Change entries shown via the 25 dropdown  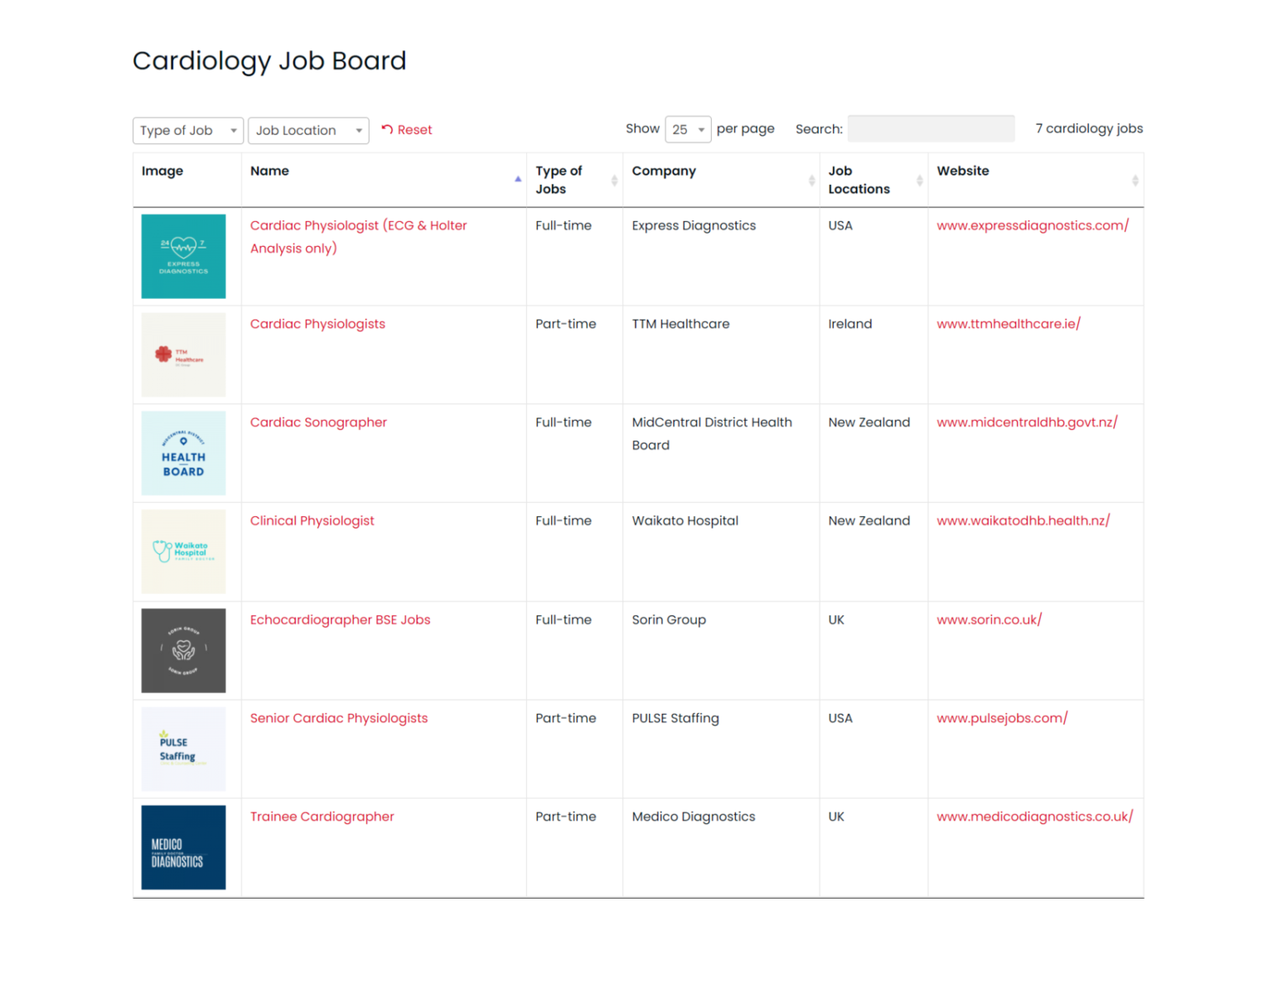(x=688, y=129)
